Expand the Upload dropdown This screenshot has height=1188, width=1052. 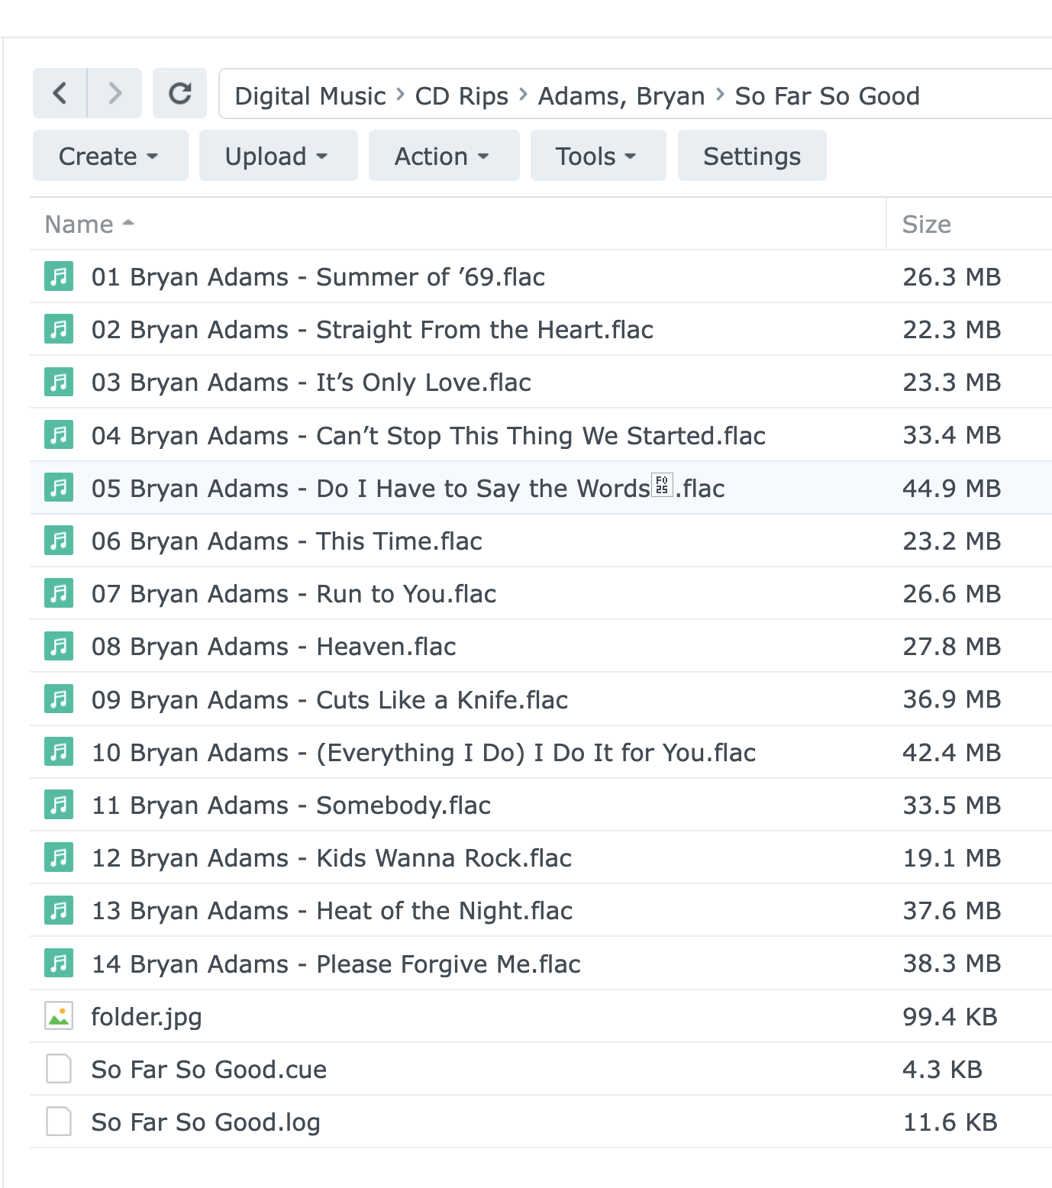278,156
